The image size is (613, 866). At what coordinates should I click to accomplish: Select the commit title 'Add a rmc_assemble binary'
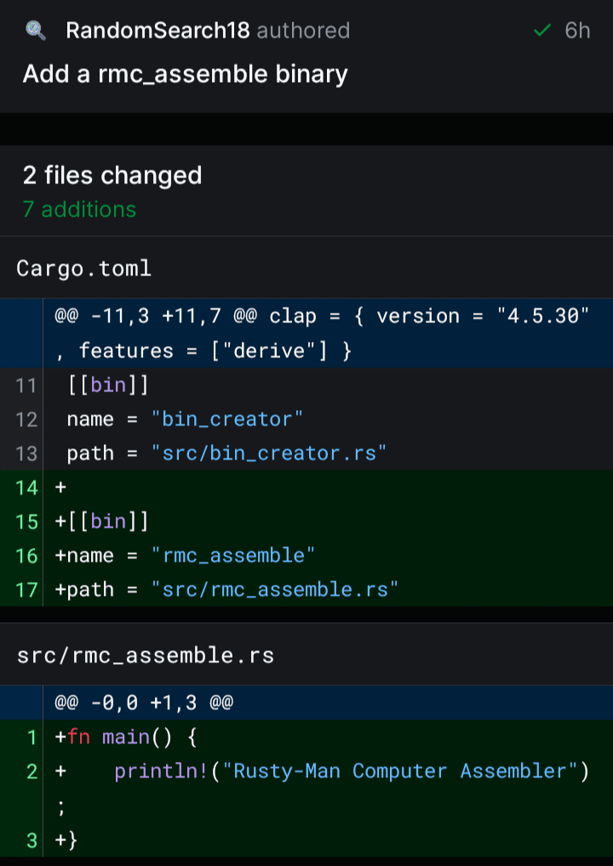(x=185, y=74)
